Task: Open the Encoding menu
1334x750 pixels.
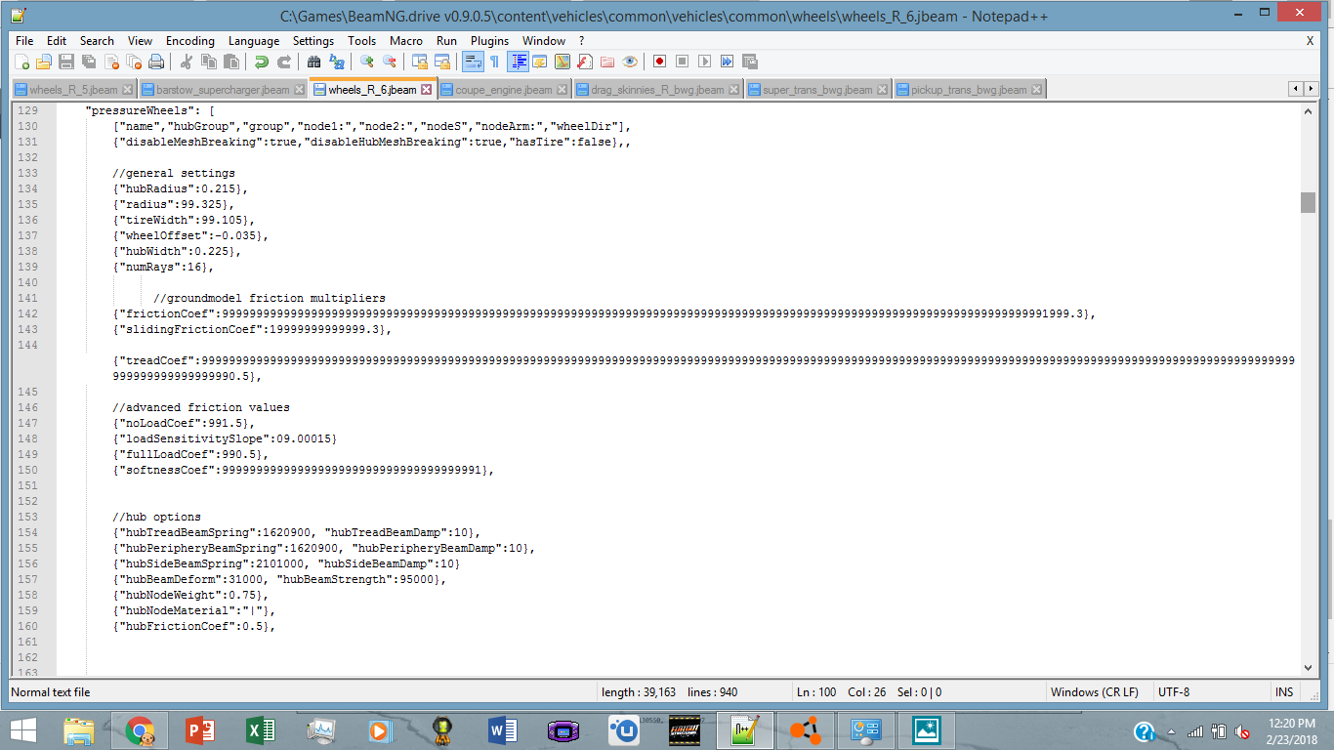Action: click(x=189, y=41)
